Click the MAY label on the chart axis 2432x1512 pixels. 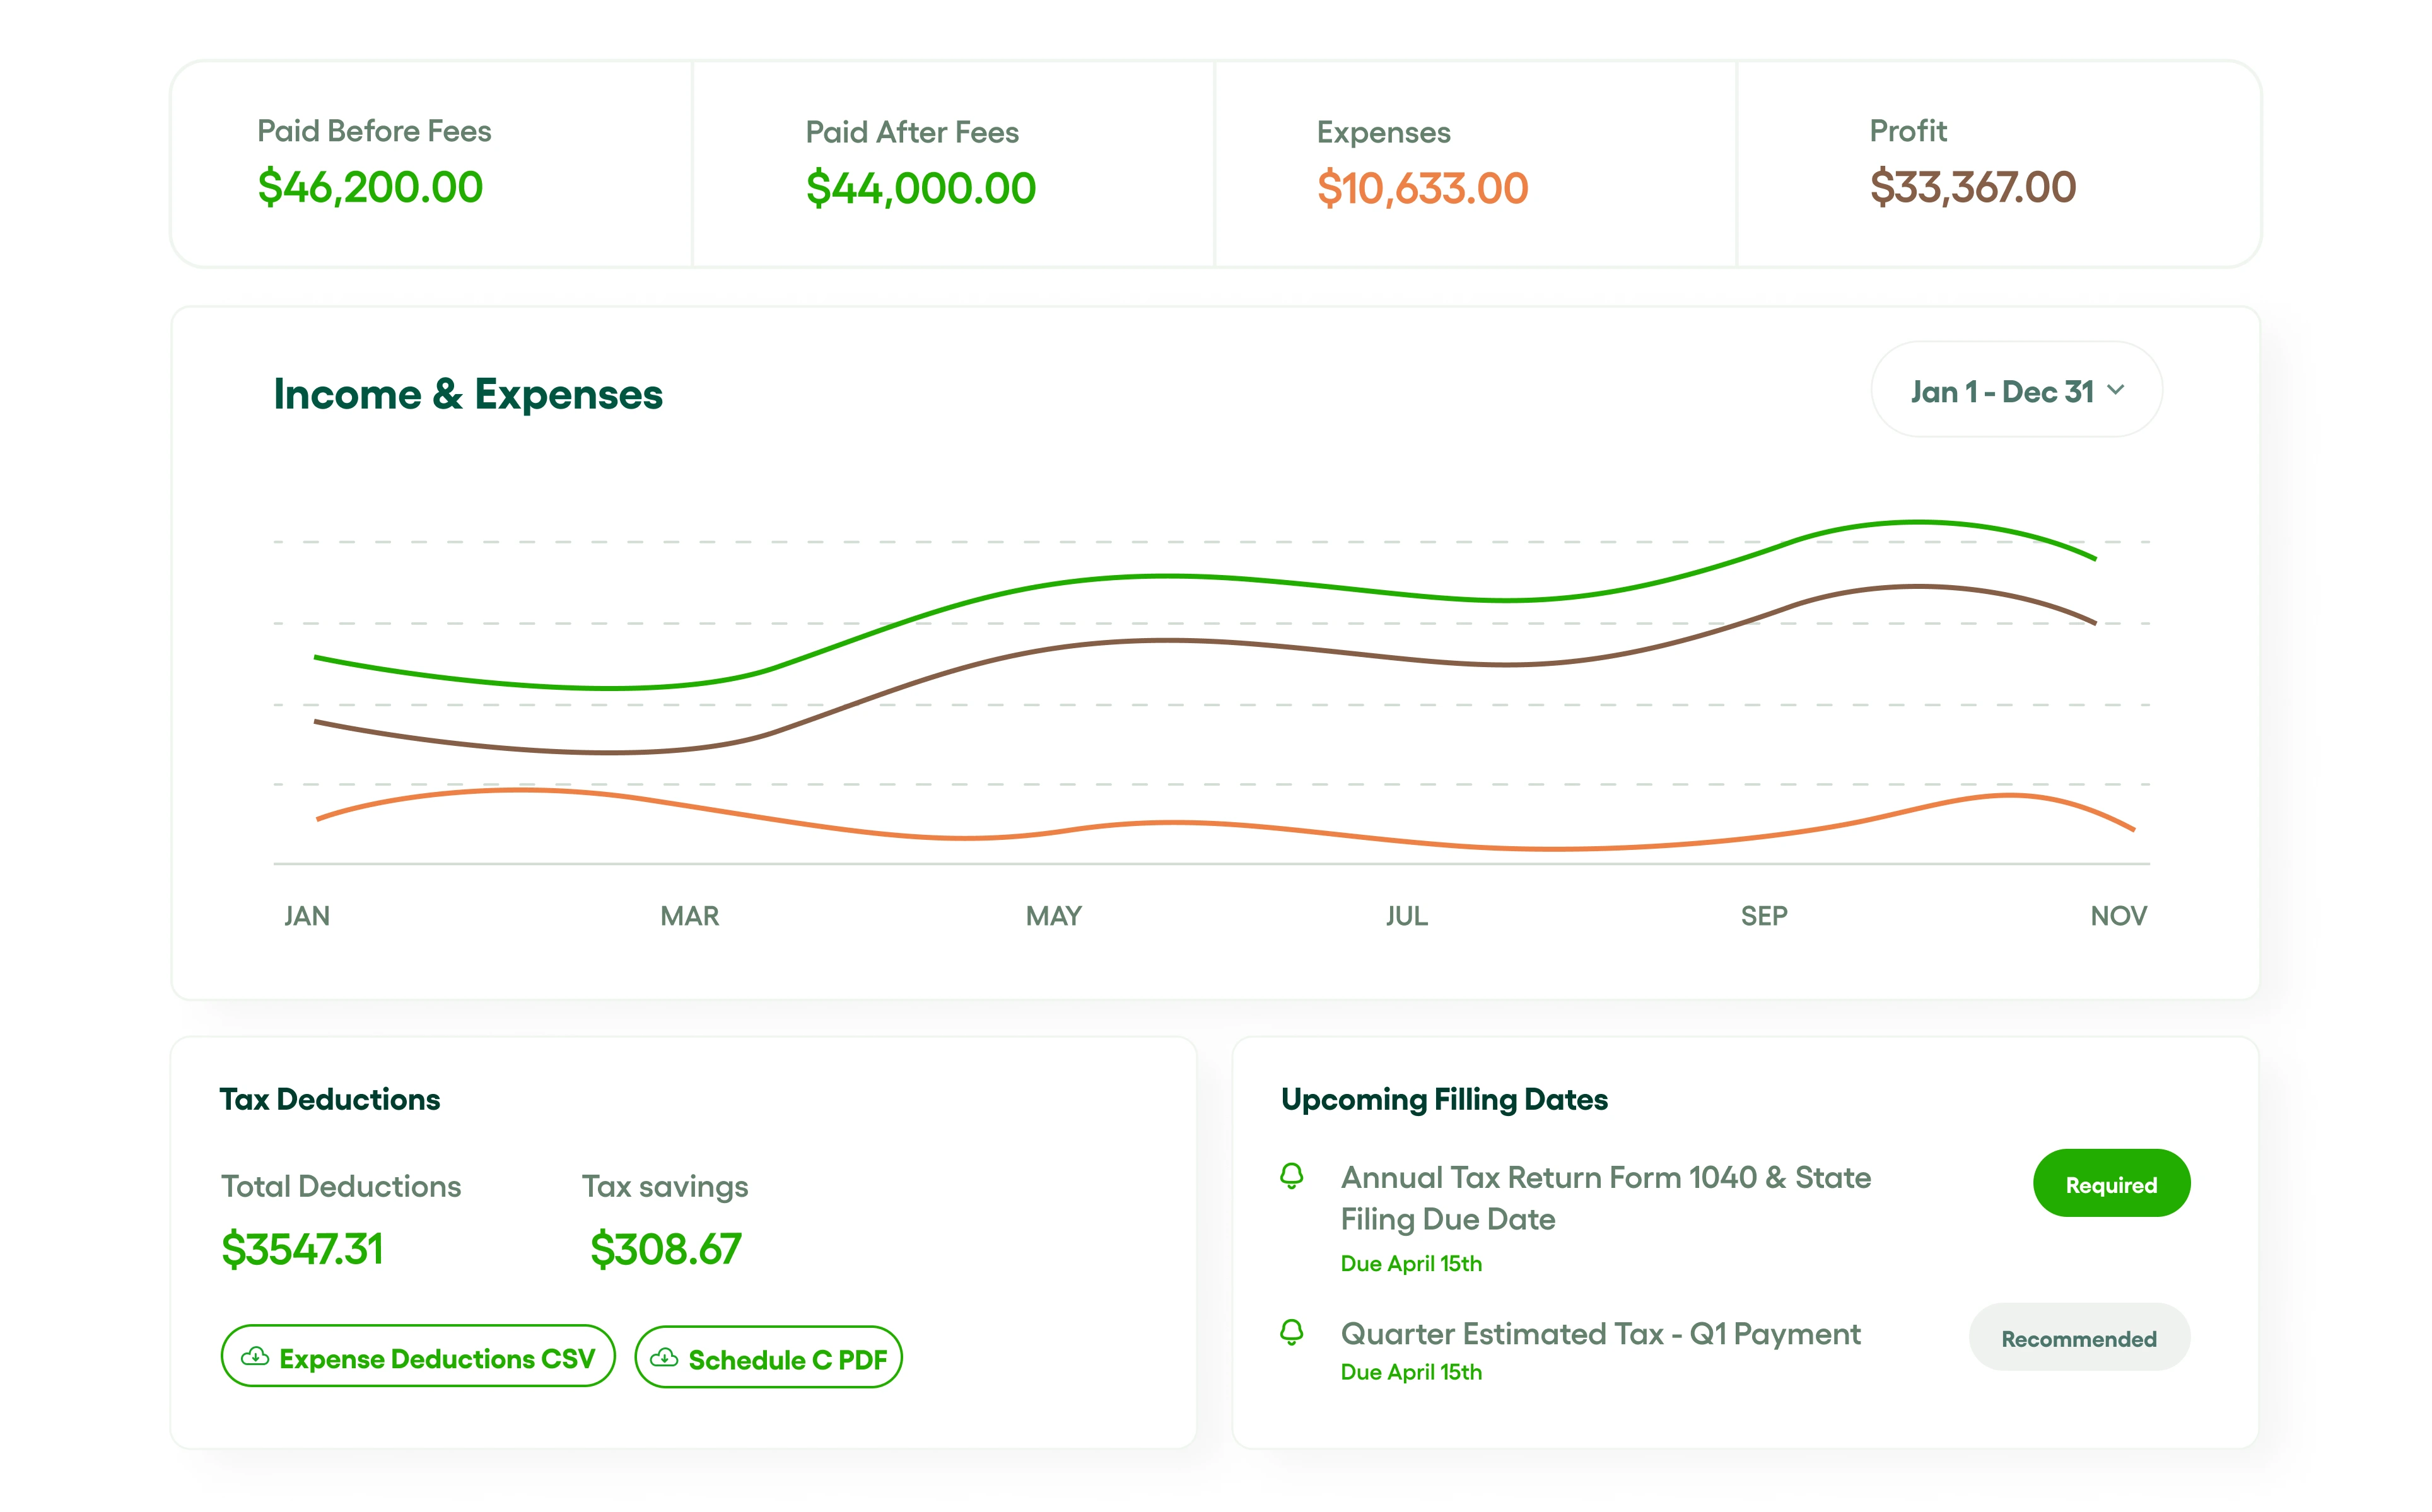coord(1052,915)
